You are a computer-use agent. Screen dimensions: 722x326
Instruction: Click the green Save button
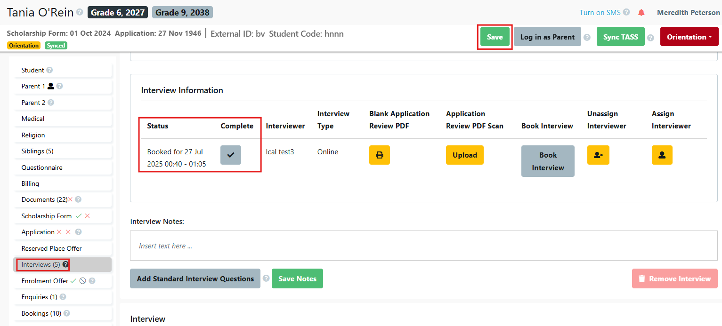(x=495, y=37)
